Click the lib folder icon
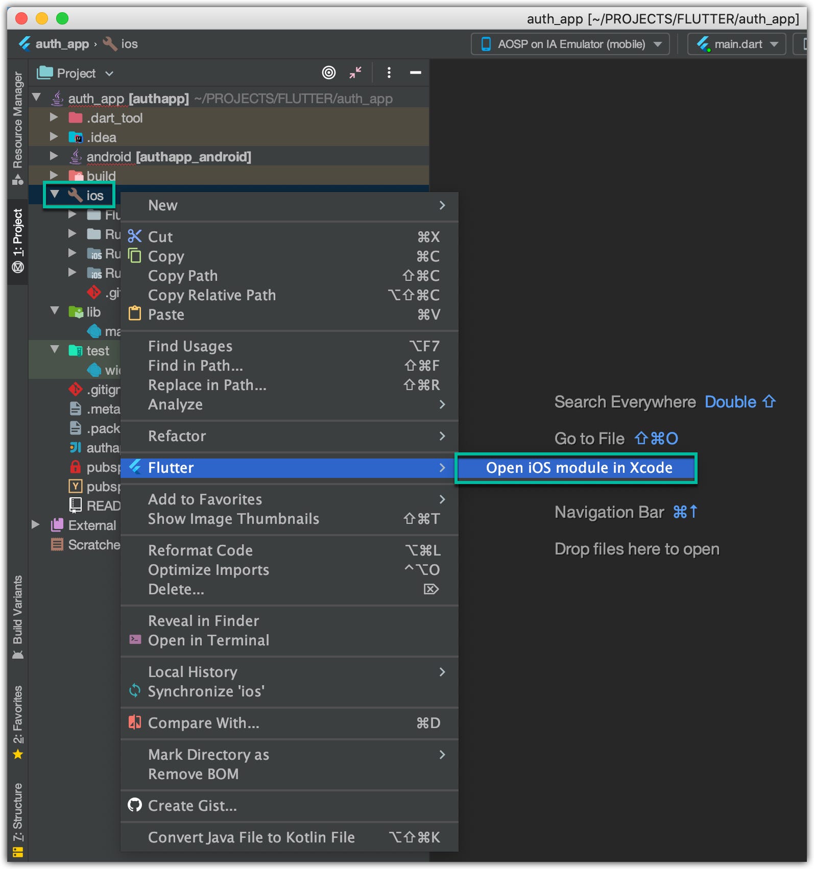This screenshot has height=869, width=814. [x=76, y=312]
